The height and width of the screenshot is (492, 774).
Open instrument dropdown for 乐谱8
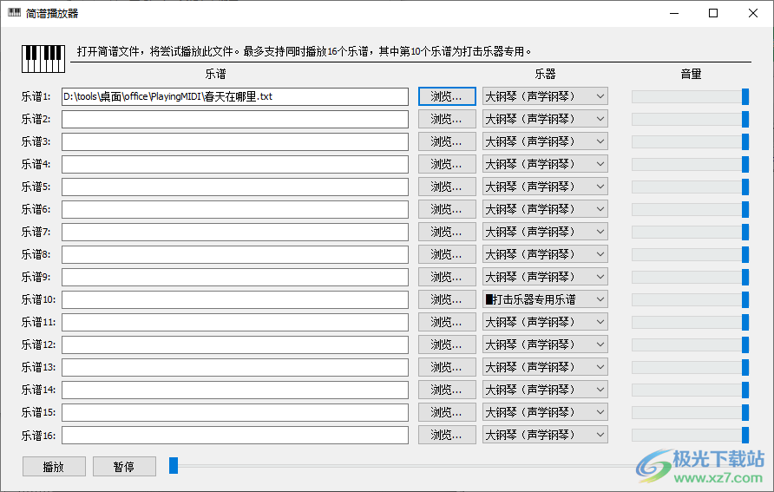pyautogui.click(x=545, y=254)
